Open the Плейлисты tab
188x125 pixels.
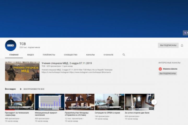tap(49, 55)
